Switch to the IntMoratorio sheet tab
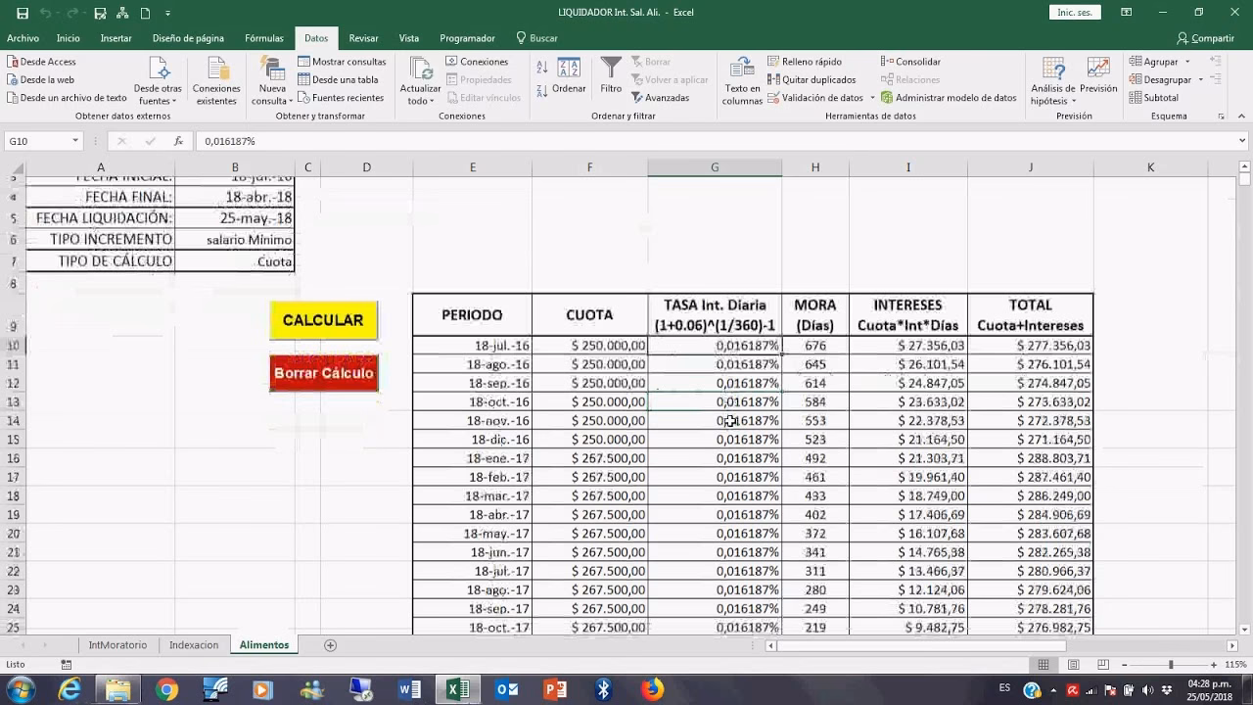 pos(117,645)
